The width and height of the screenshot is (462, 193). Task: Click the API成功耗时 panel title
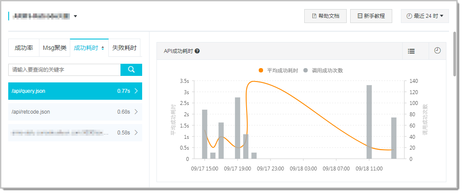click(x=178, y=51)
